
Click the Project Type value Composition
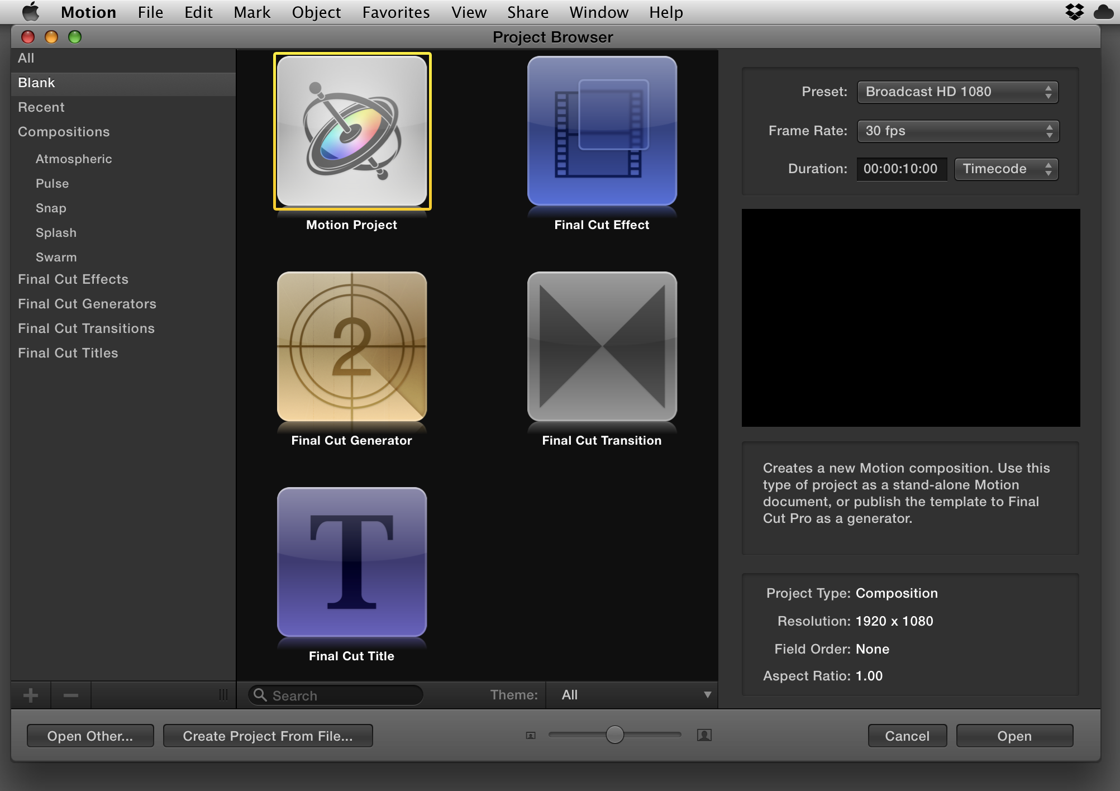[897, 593]
